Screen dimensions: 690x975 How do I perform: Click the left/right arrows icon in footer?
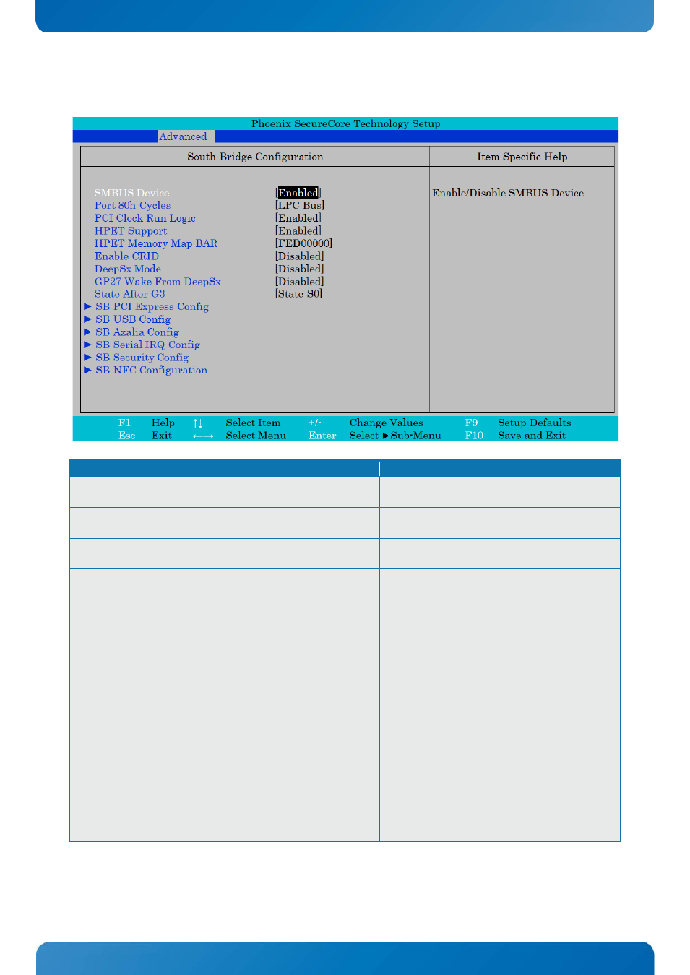coord(203,436)
